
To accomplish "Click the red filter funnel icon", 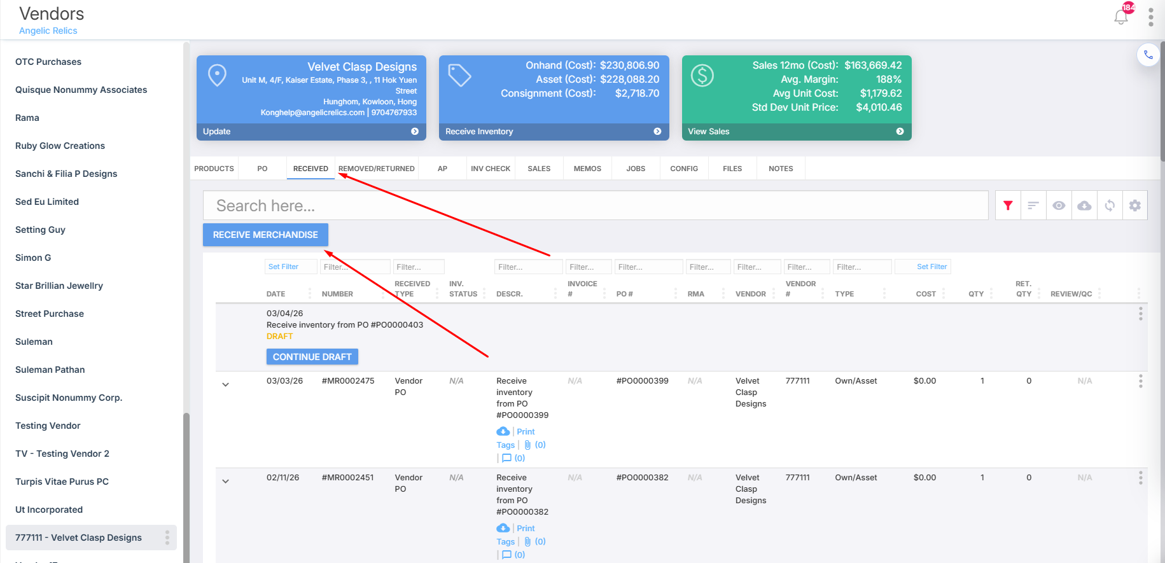I will 1008,205.
